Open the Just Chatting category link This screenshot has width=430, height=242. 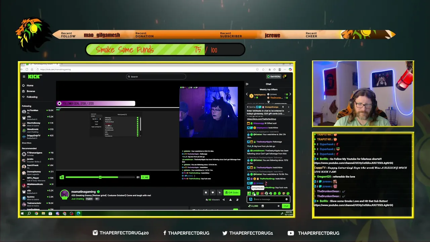(78, 199)
